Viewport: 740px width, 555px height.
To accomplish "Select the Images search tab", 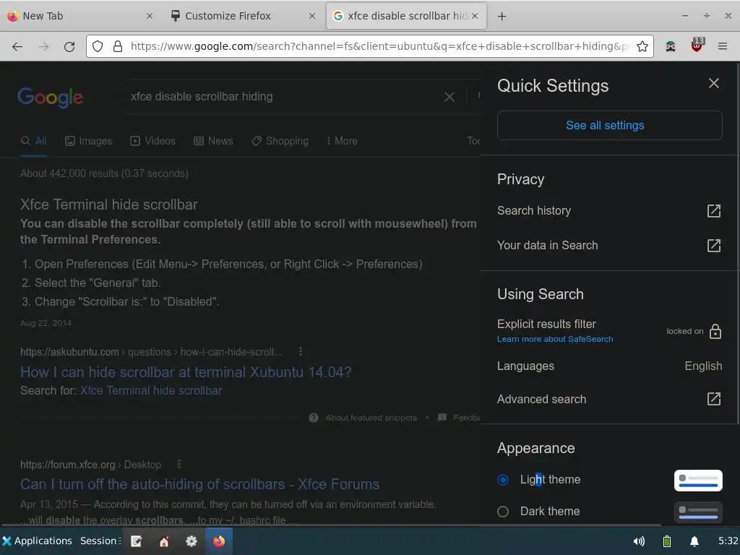I will (88, 141).
